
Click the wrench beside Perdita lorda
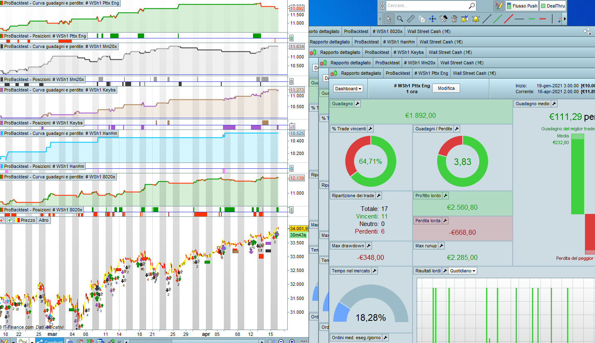coord(445,221)
